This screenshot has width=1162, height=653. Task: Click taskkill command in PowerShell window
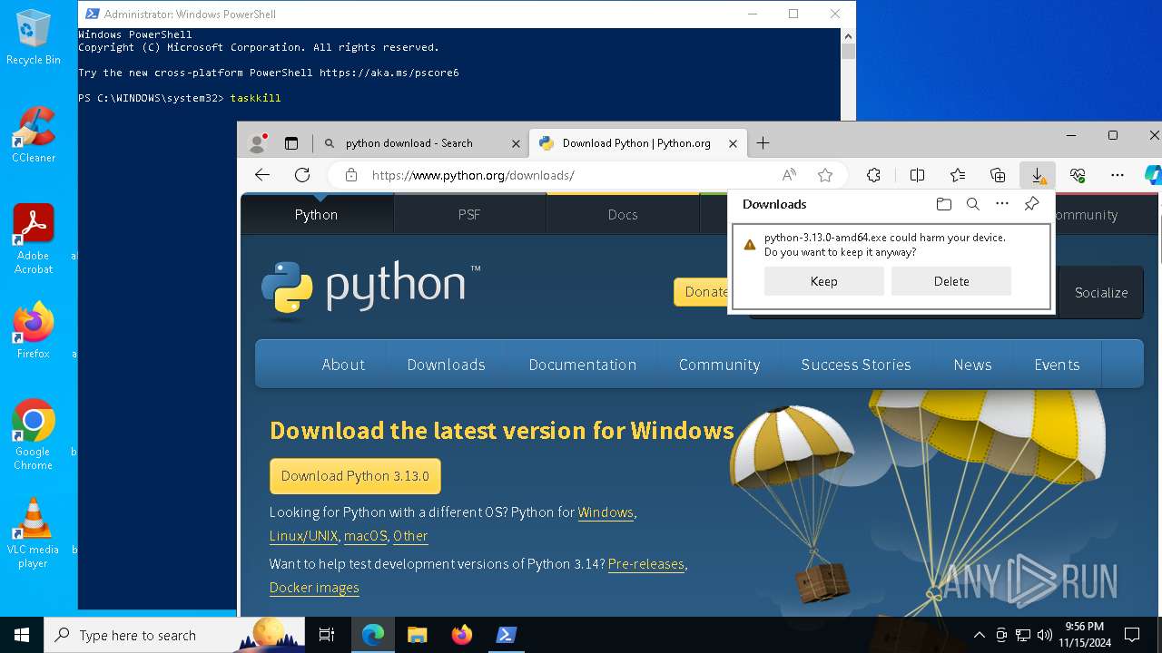[255, 98]
